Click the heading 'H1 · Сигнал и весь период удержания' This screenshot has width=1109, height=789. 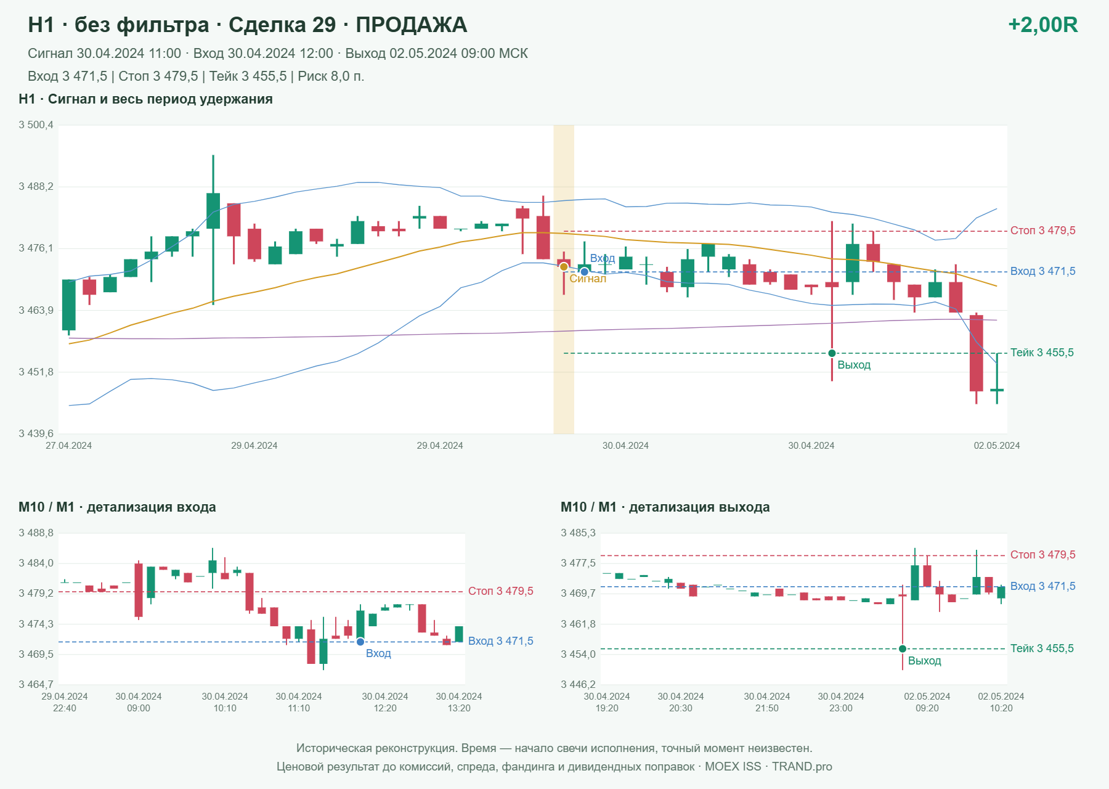click(x=145, y=99)
